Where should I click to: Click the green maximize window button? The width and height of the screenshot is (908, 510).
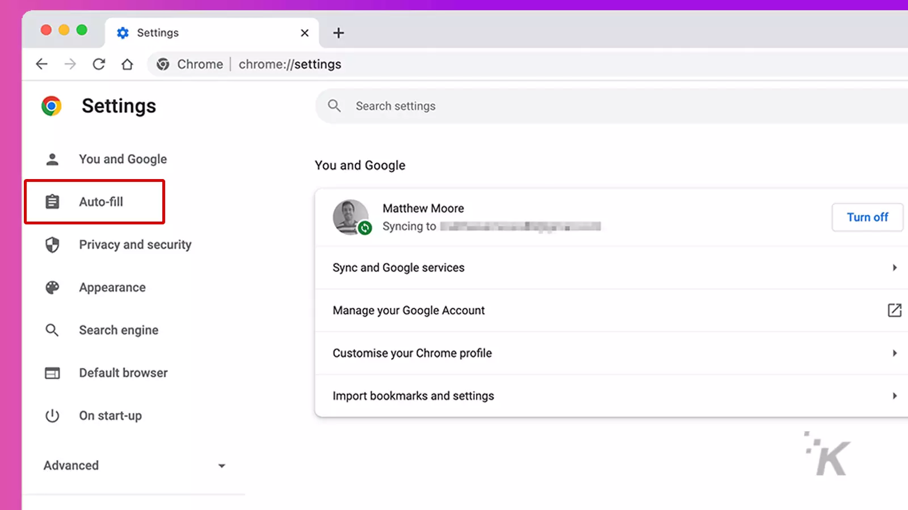point(82,29)
